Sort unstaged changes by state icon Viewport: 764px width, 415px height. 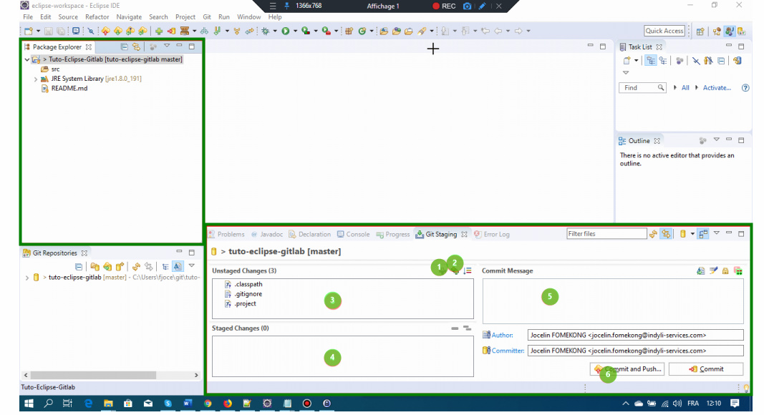(468, 270)
